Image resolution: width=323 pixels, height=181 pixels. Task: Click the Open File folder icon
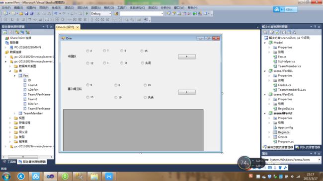click(x=21, y=13)
